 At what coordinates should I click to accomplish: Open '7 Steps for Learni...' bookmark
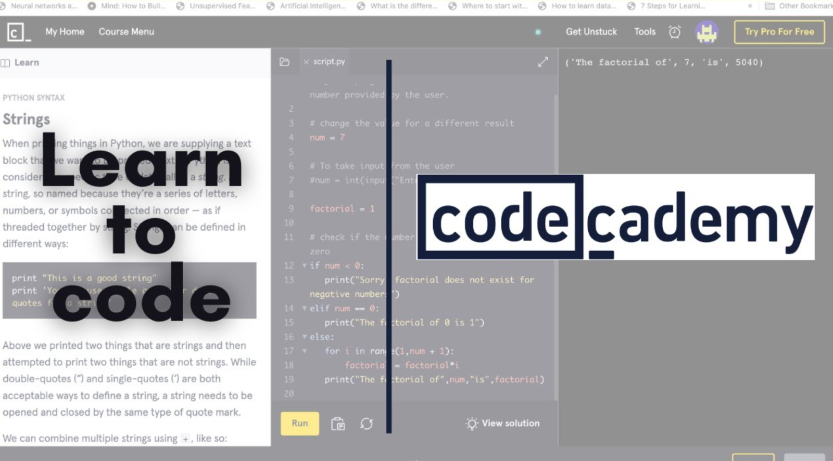click(667, 6)
